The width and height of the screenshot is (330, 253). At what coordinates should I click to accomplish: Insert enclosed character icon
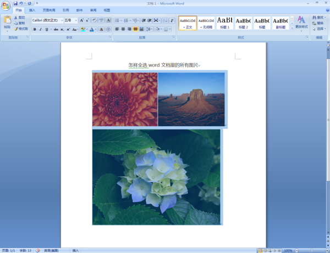click(108, 30)
